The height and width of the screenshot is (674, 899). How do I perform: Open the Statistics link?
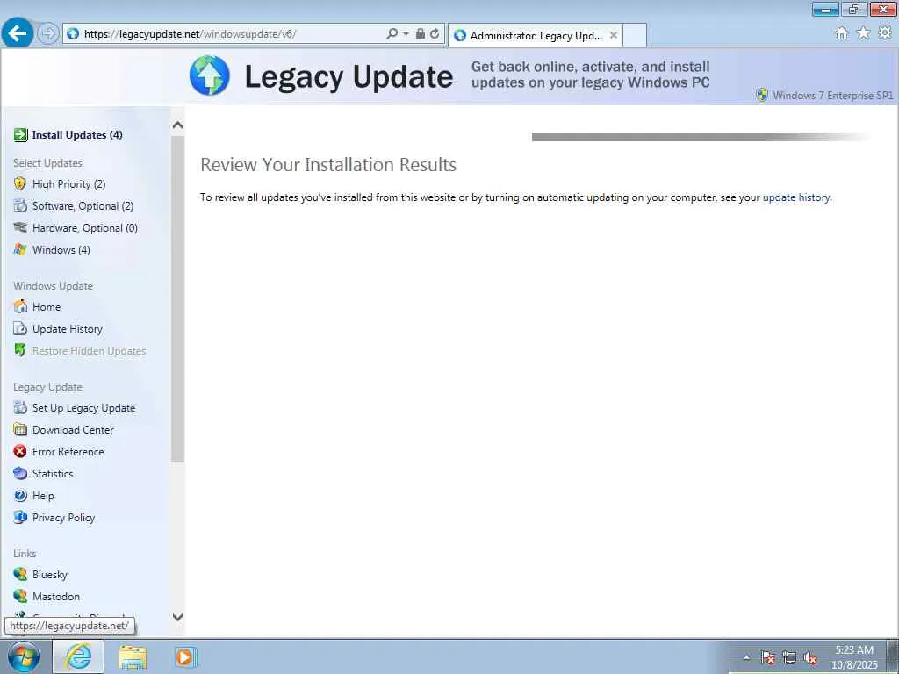coord(53,474)
